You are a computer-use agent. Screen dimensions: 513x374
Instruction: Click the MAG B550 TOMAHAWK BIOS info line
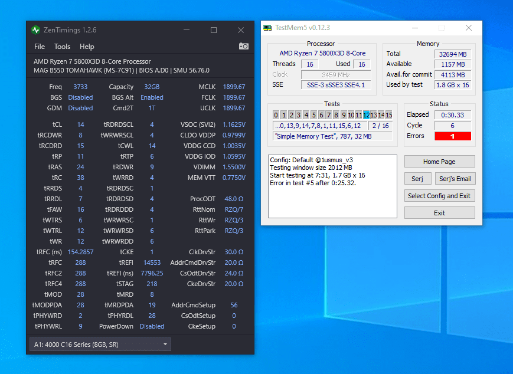pyautogui.click(x=122, y=70)
